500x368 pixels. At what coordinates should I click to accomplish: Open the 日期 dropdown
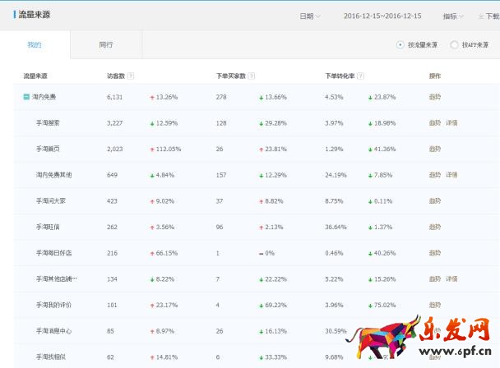click(x=310, y=16)
